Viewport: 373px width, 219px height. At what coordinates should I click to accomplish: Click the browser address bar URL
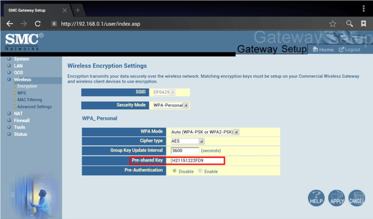(100, 24)
